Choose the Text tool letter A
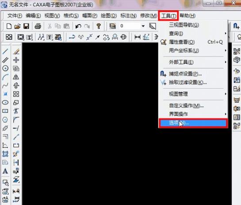This screenshot has height=205, width=241. click(x=5, y=171)
